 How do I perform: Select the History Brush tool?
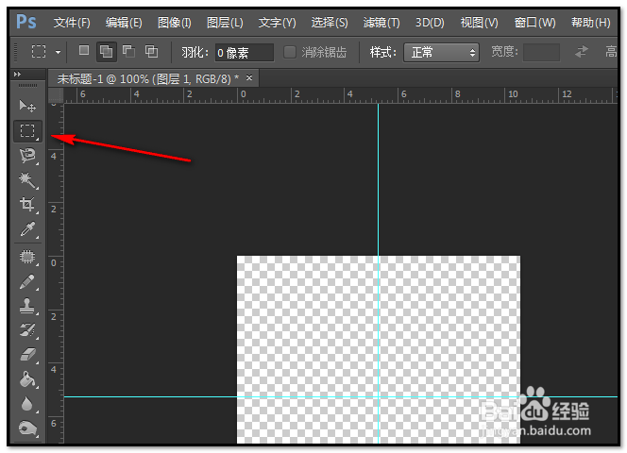pyautogui.click(x=27, y=330)
